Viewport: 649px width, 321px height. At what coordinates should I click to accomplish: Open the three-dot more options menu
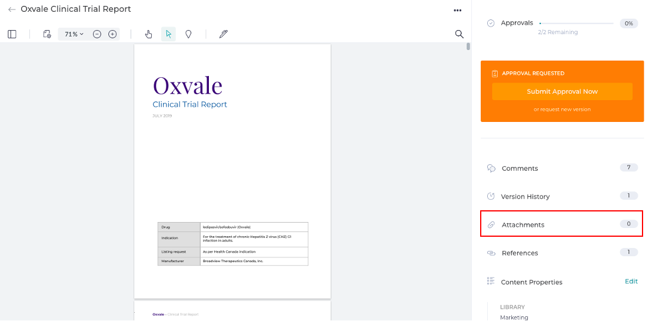click(457, 11)
